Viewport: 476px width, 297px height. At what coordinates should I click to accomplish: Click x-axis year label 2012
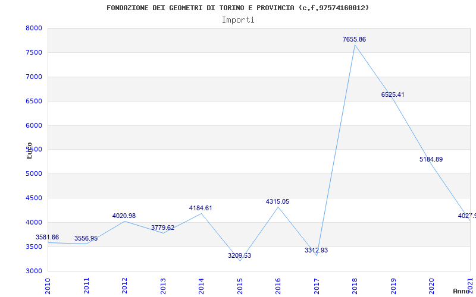[124, 286]
